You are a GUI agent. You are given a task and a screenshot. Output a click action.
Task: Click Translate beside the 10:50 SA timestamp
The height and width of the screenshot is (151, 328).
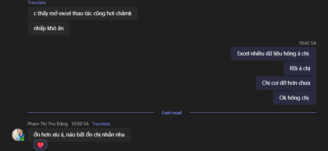pos(101,124)
